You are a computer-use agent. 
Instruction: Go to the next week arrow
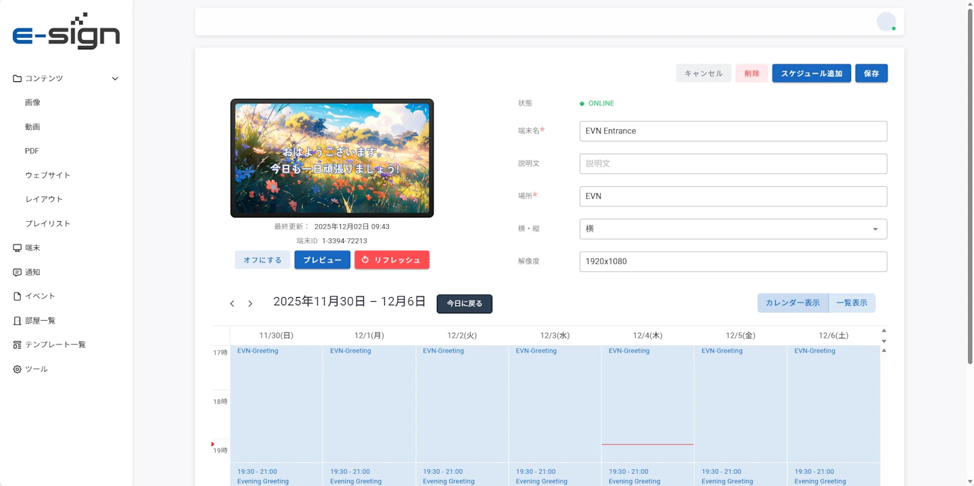[250, 304]
